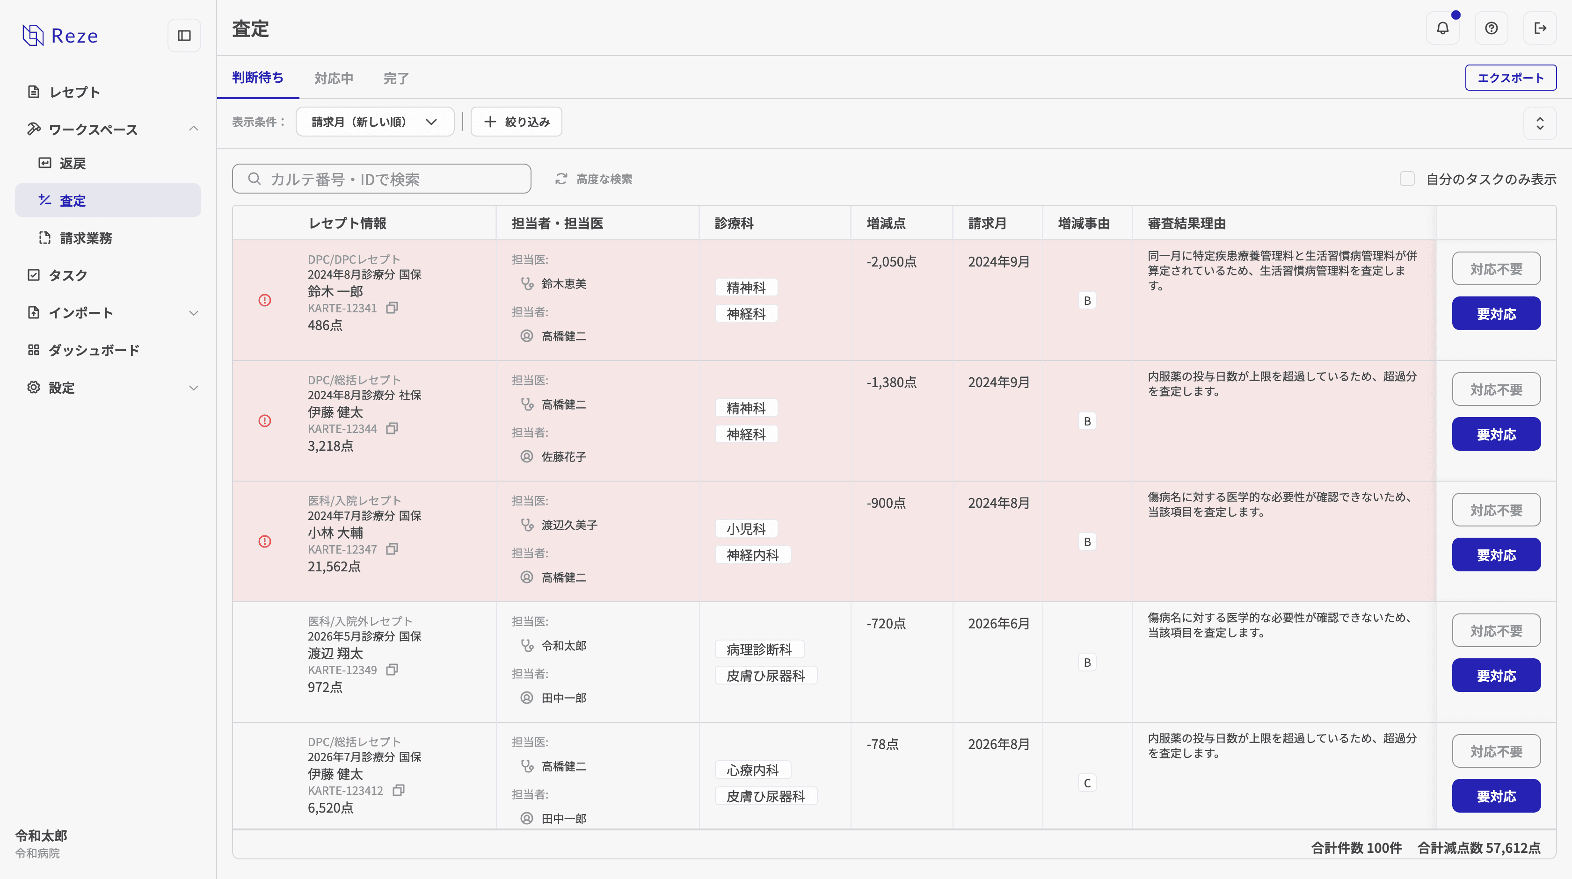Click 対応不要 for the -720点 row

[1496, 631]
